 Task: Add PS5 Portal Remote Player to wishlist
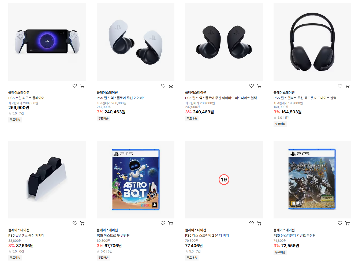coord(75,86)
